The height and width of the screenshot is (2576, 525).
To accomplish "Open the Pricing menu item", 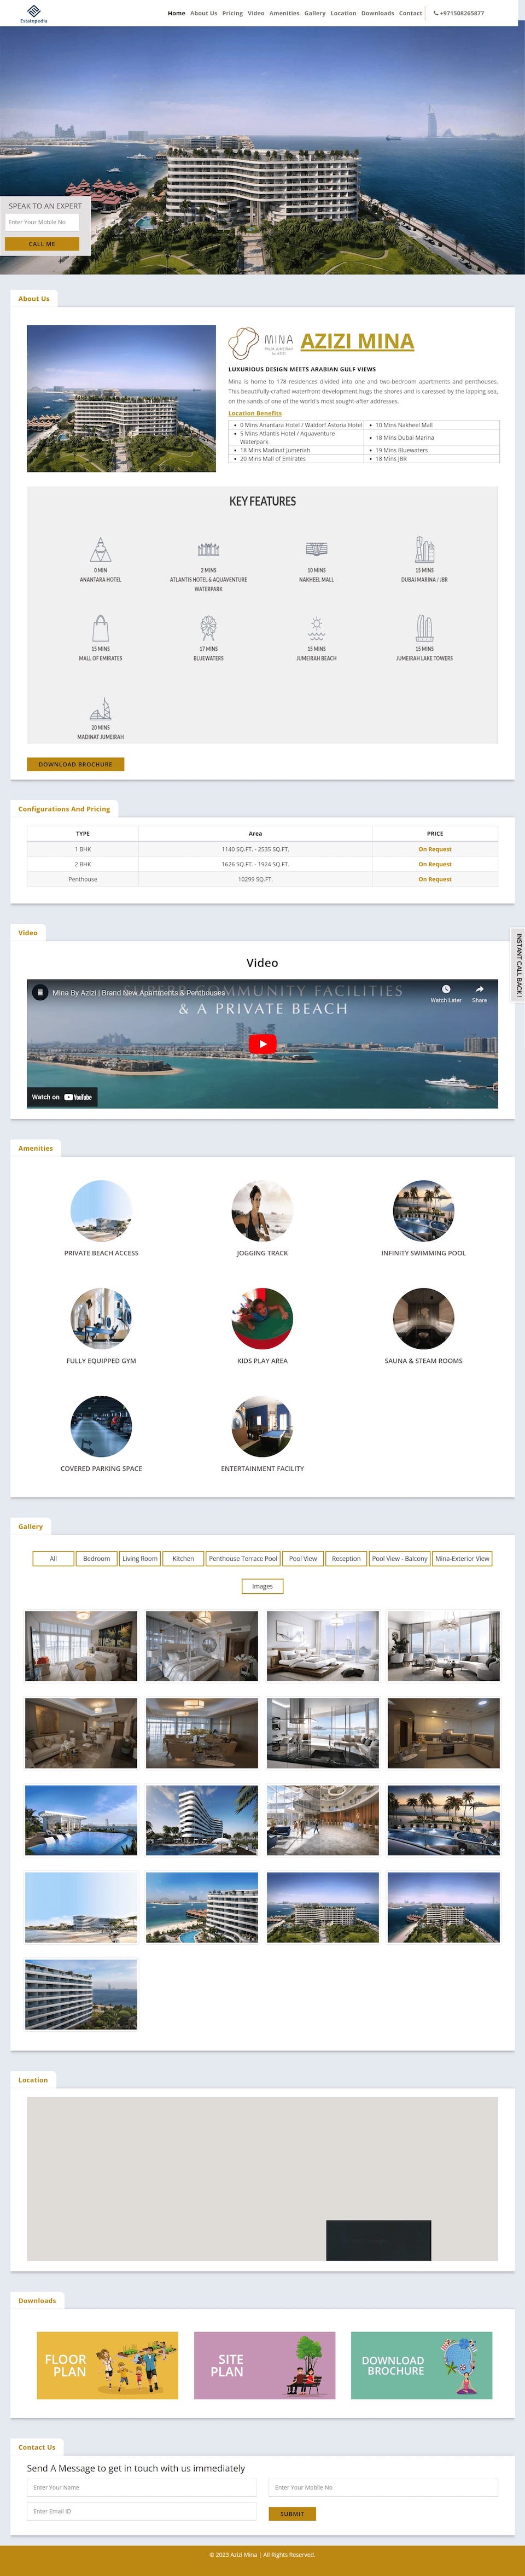I will [x=232, y=14].
